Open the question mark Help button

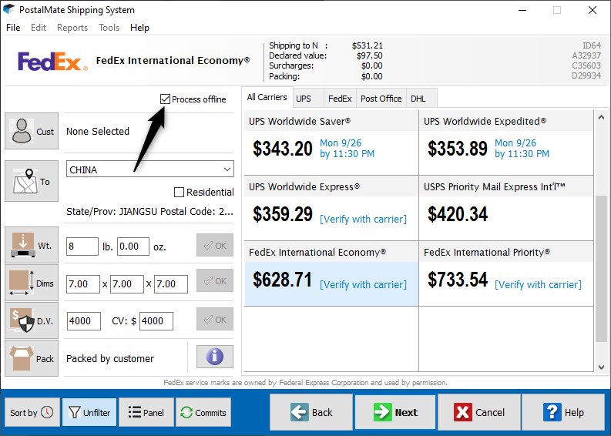click(563, 412)
